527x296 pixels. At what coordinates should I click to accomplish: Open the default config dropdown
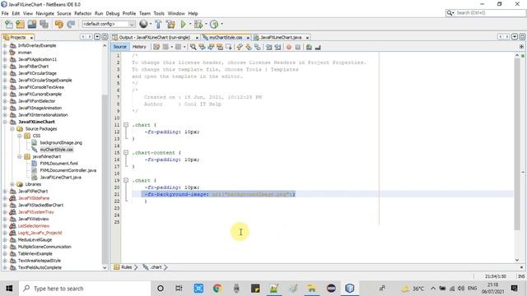108,24
